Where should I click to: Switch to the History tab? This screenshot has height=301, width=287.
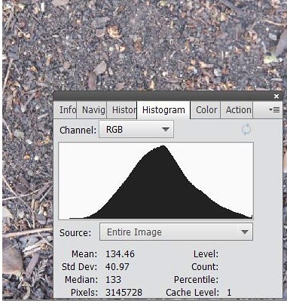coord(122,110)
